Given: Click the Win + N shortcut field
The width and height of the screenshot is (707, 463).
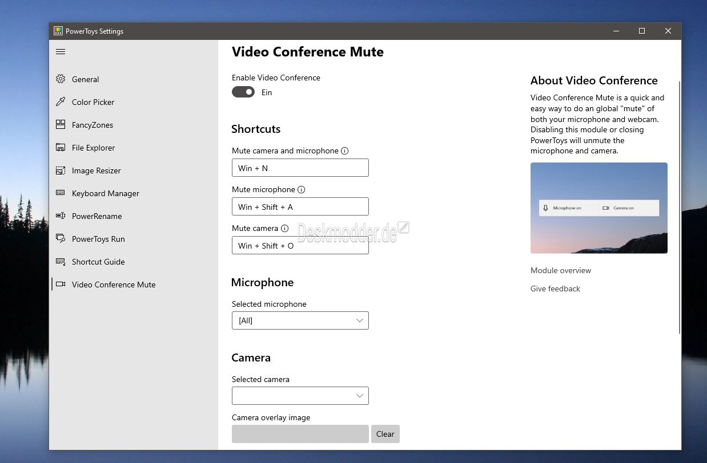Looking at the screenshot, I should (x=300, y=168).
